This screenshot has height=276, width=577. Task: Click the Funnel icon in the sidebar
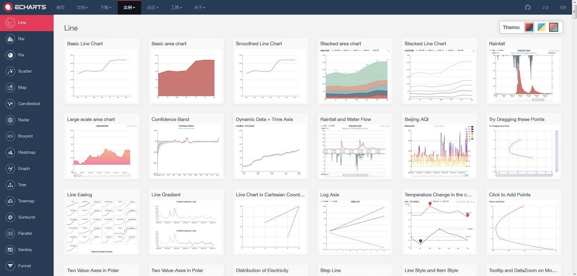10,266
